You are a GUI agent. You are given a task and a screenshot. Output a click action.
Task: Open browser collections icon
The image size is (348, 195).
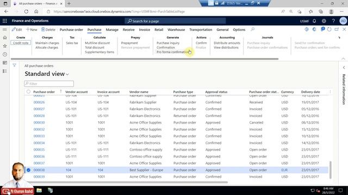pos(321,11)
